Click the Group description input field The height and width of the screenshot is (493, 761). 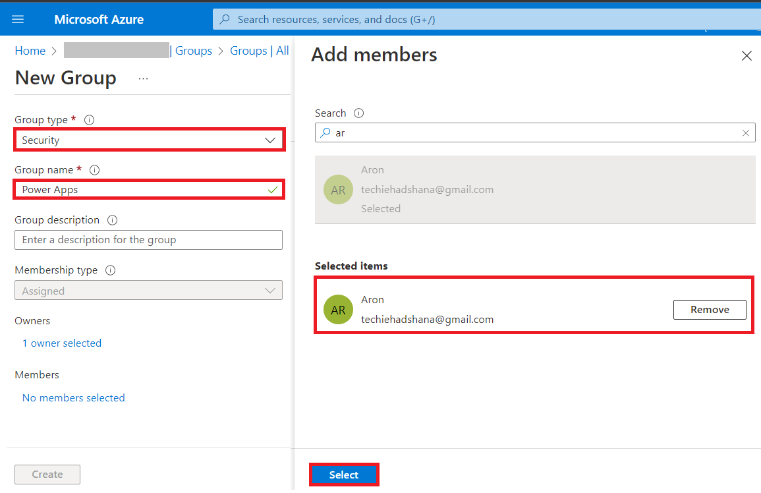click(148, 239)
